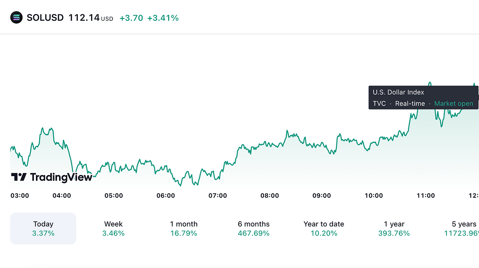Choose the 6 months range tab

(x=253, y=228)
